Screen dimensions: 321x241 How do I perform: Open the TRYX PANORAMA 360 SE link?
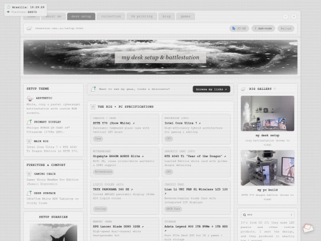[x=113, y=189]
